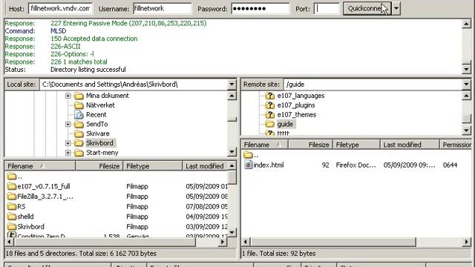The image size is (475, 267).
Task: Sort remote files by Last modified column
Action: click(x=410, y=145)
